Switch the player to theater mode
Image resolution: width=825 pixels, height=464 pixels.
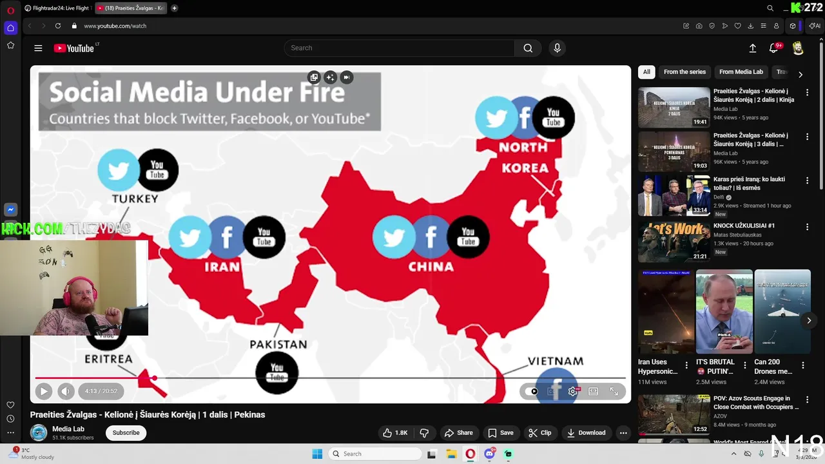tap(594, 391)
